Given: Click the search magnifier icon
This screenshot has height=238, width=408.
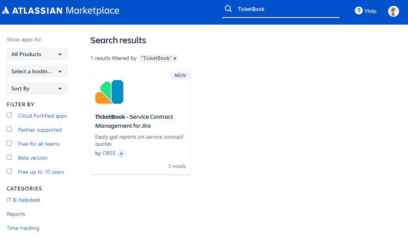Looking at the screenshot, I should [228, 9].
